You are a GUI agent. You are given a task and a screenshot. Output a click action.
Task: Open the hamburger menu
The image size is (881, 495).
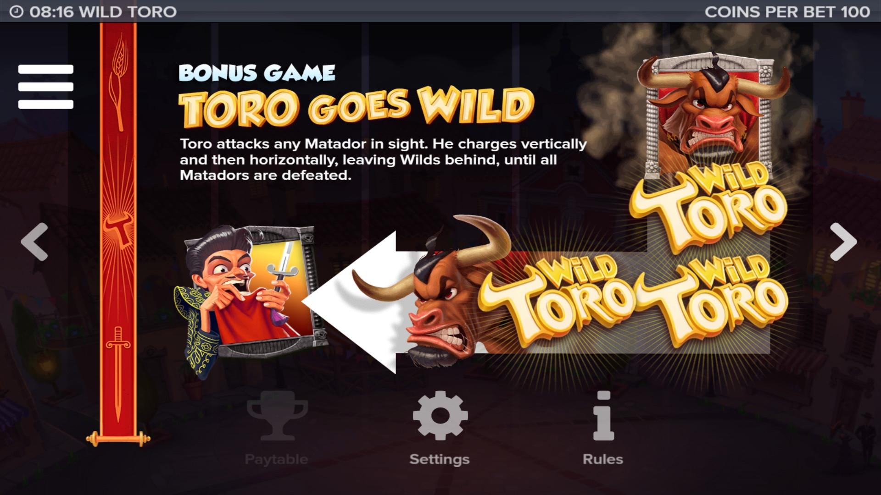[x=46, y=87]
